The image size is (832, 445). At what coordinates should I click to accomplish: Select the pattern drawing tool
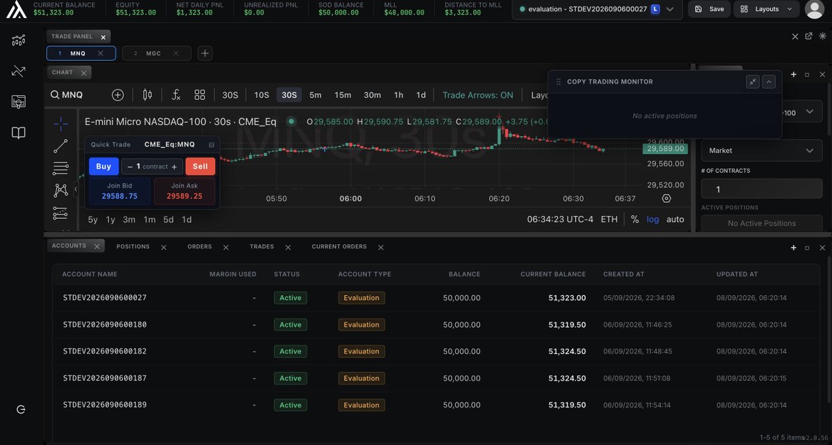[x=60, y=191]
